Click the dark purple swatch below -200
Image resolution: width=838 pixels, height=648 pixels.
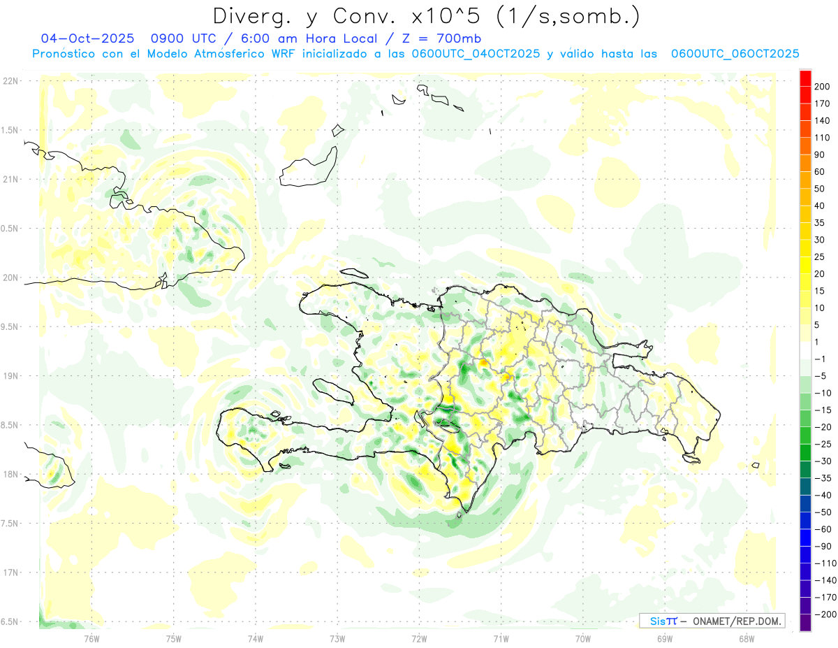click(805, 623)
